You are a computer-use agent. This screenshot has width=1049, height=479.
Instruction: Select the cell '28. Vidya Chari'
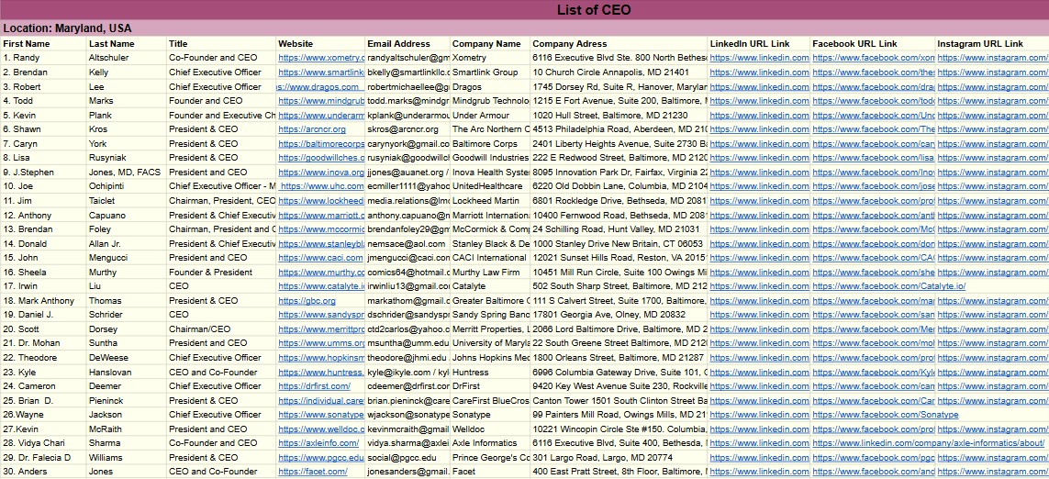tap(43, 443)
